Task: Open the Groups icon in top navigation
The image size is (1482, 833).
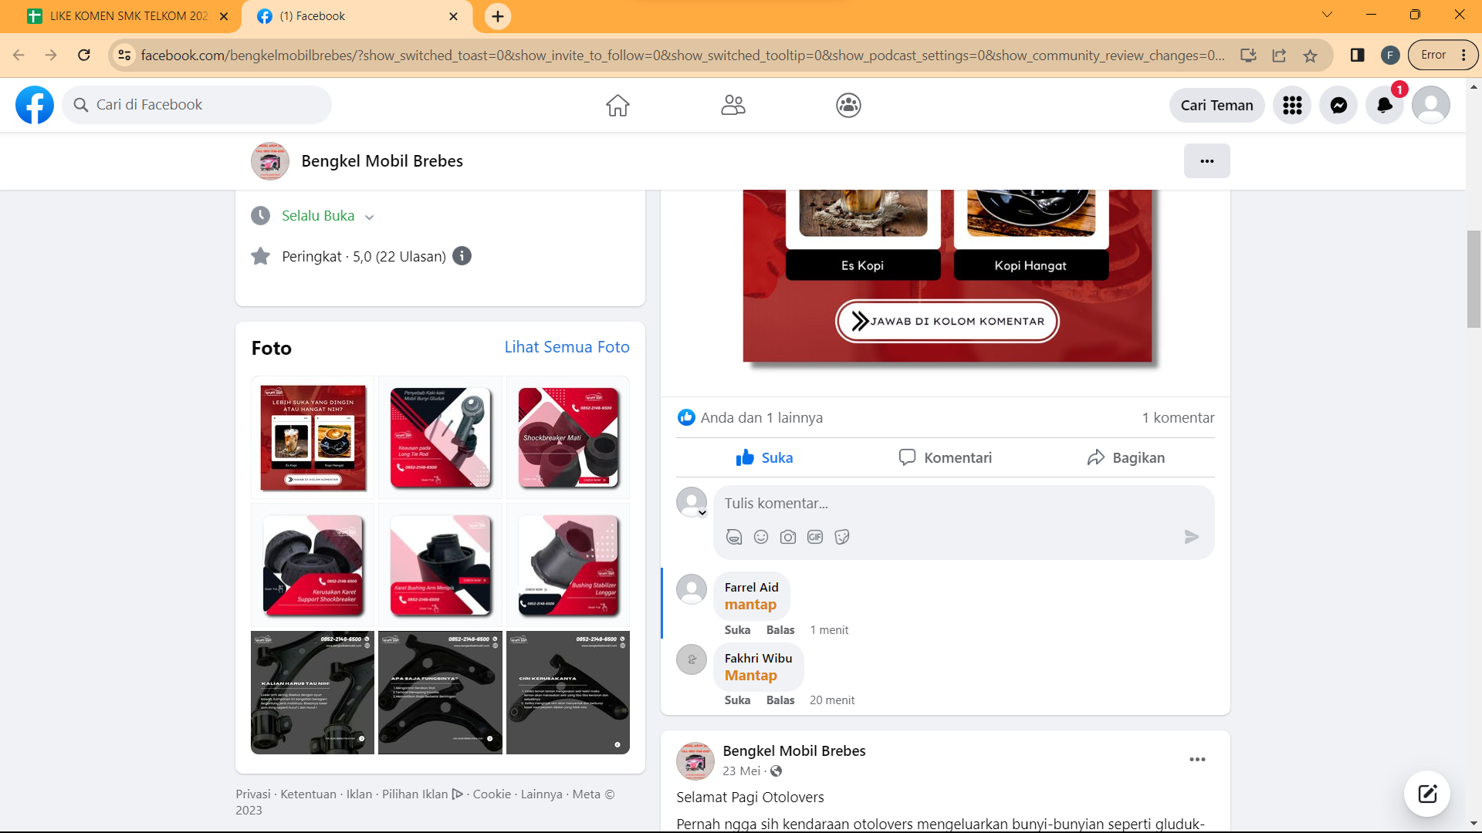Action: click(848, 105)
